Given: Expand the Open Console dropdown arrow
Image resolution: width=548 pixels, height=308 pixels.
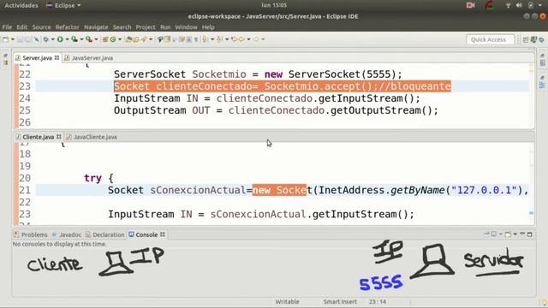Looking at the screenshot, I should tap(515, 234).
